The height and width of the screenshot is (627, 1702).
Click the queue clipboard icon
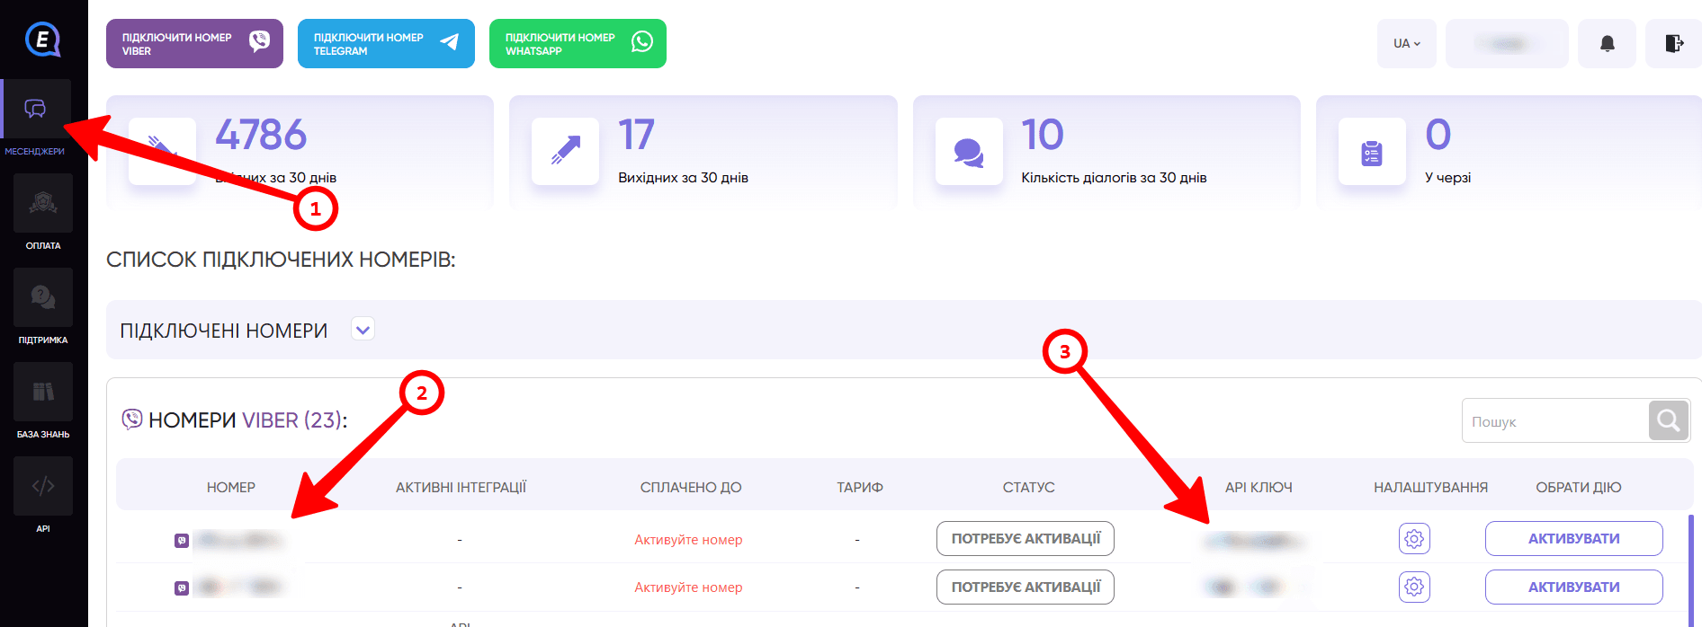pos(1372,151)
